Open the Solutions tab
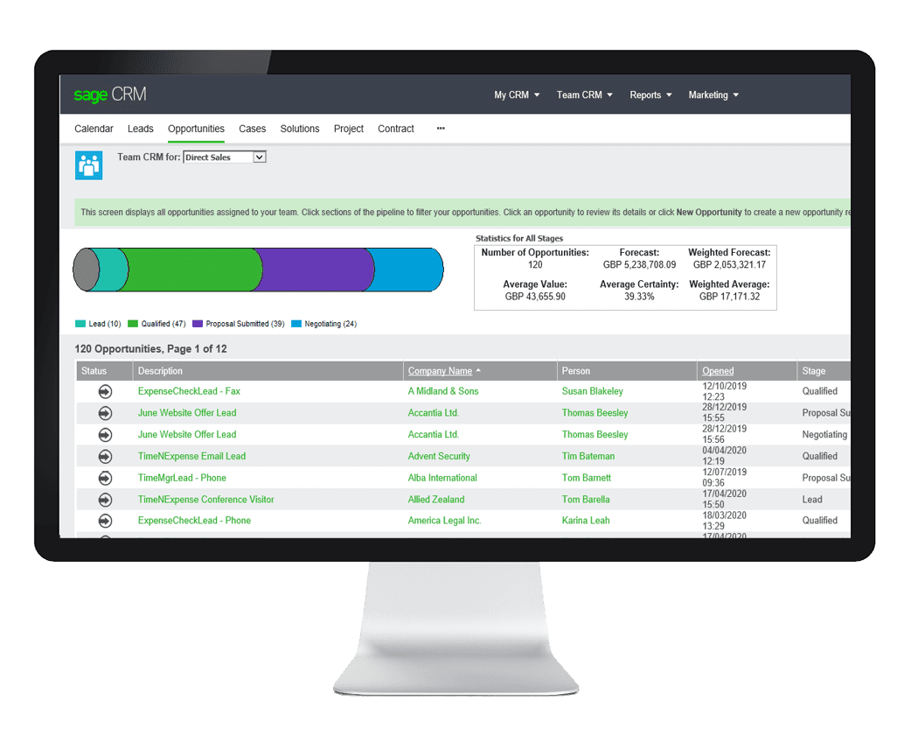The height and width of the screenshot is (729, 911). coord(300,129)
